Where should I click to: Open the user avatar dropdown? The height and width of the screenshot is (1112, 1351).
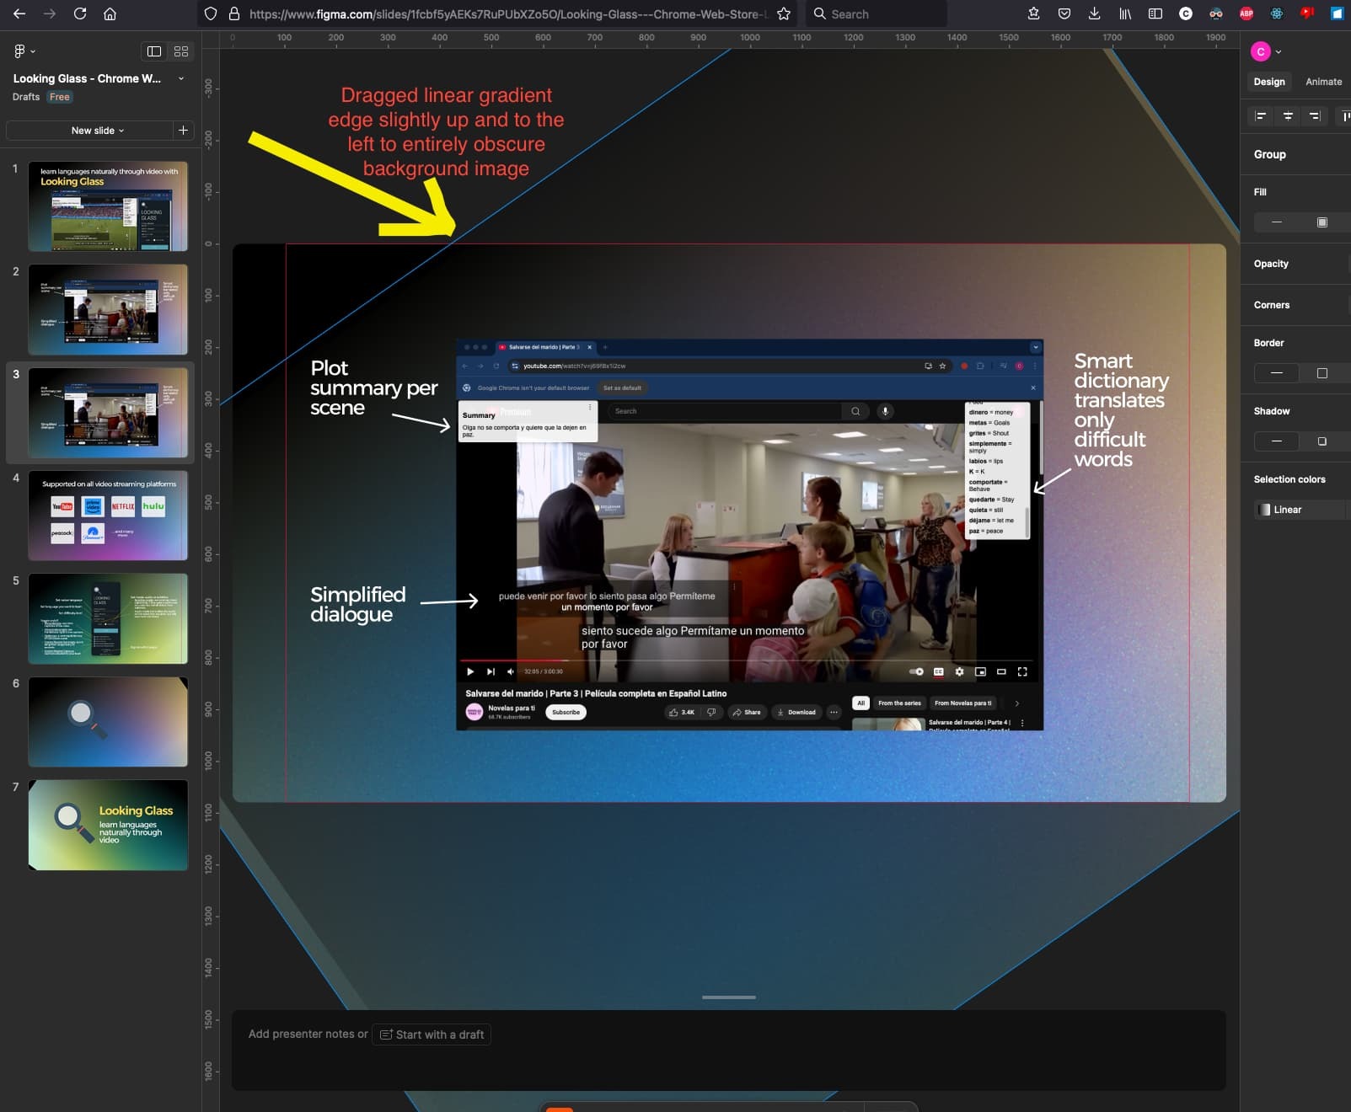click(x=1267, y=51)
